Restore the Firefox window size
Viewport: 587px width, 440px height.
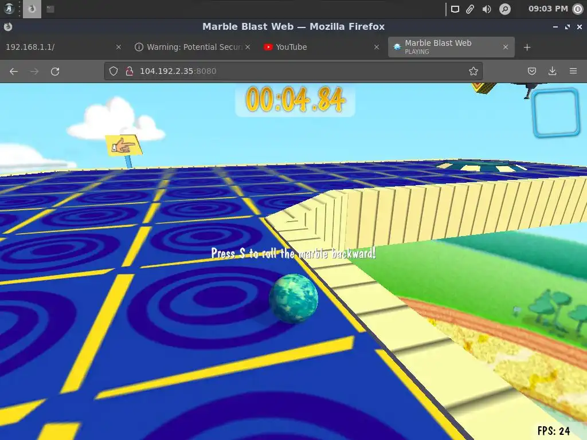click(568, 27)
